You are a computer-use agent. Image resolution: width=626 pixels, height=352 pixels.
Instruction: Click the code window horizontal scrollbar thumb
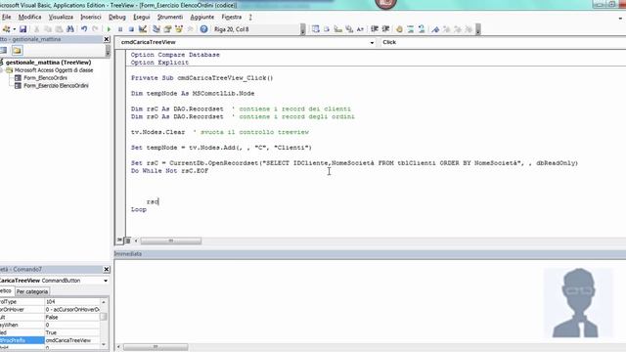171,241
